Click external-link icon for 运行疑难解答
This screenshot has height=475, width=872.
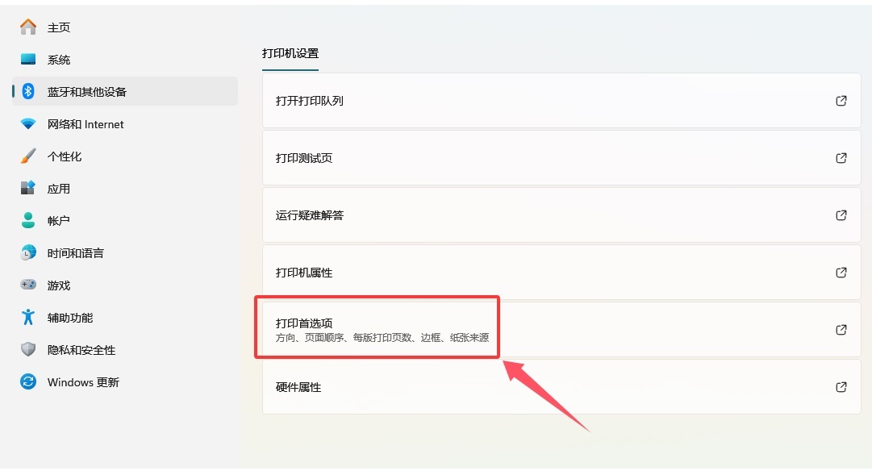pos(841,215)
